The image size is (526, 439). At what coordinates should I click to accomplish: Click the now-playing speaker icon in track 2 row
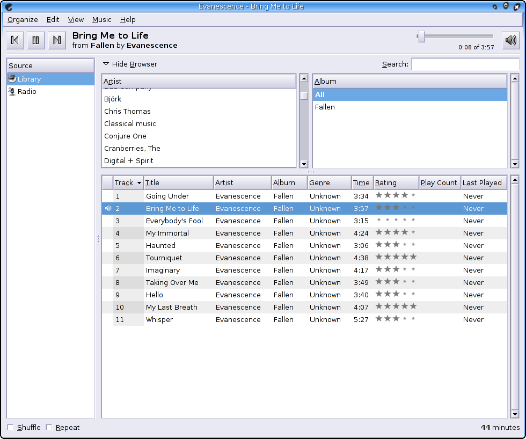(x=108, y=208)
